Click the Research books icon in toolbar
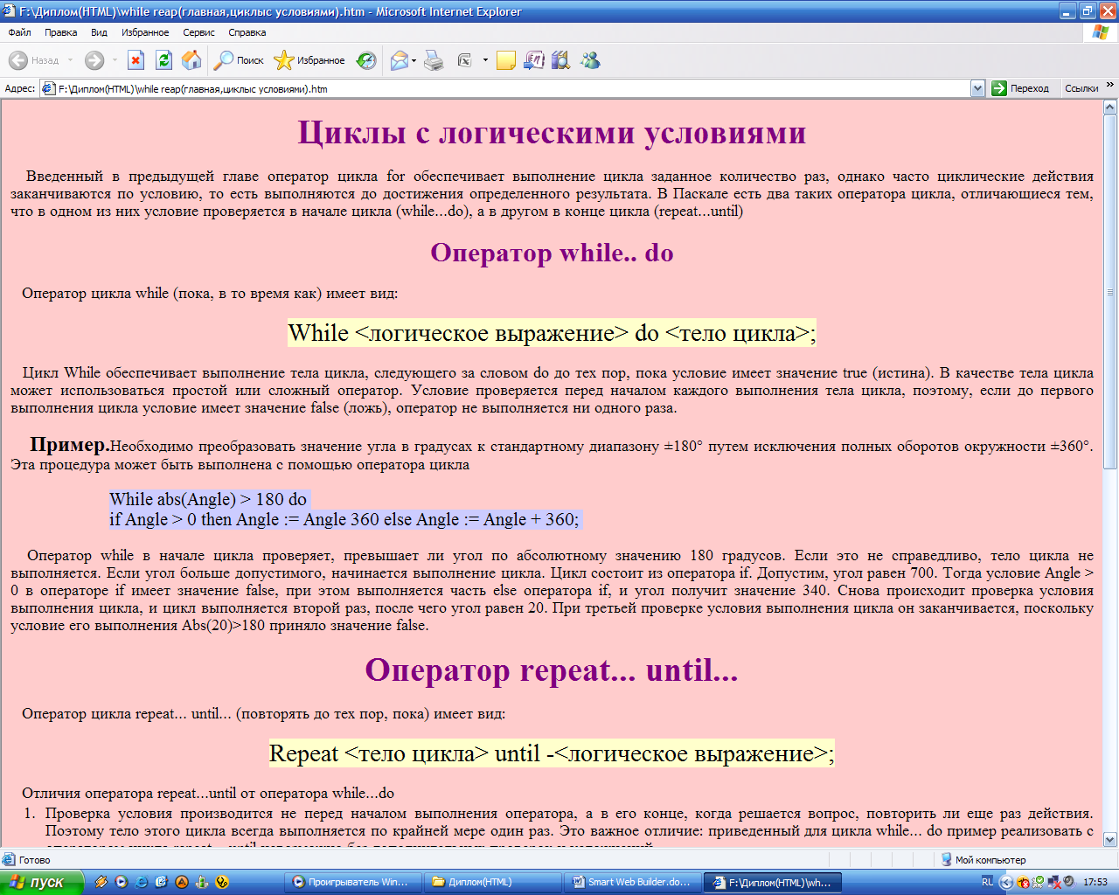The height and width of the screenshot is (895, 1119). pos(561,60)
